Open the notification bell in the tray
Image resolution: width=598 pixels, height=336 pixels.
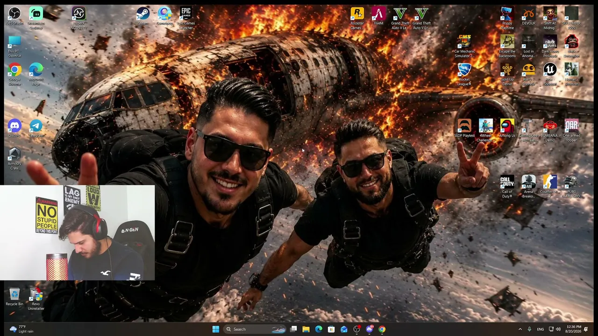pyautogui.click(x=586, y=329)
